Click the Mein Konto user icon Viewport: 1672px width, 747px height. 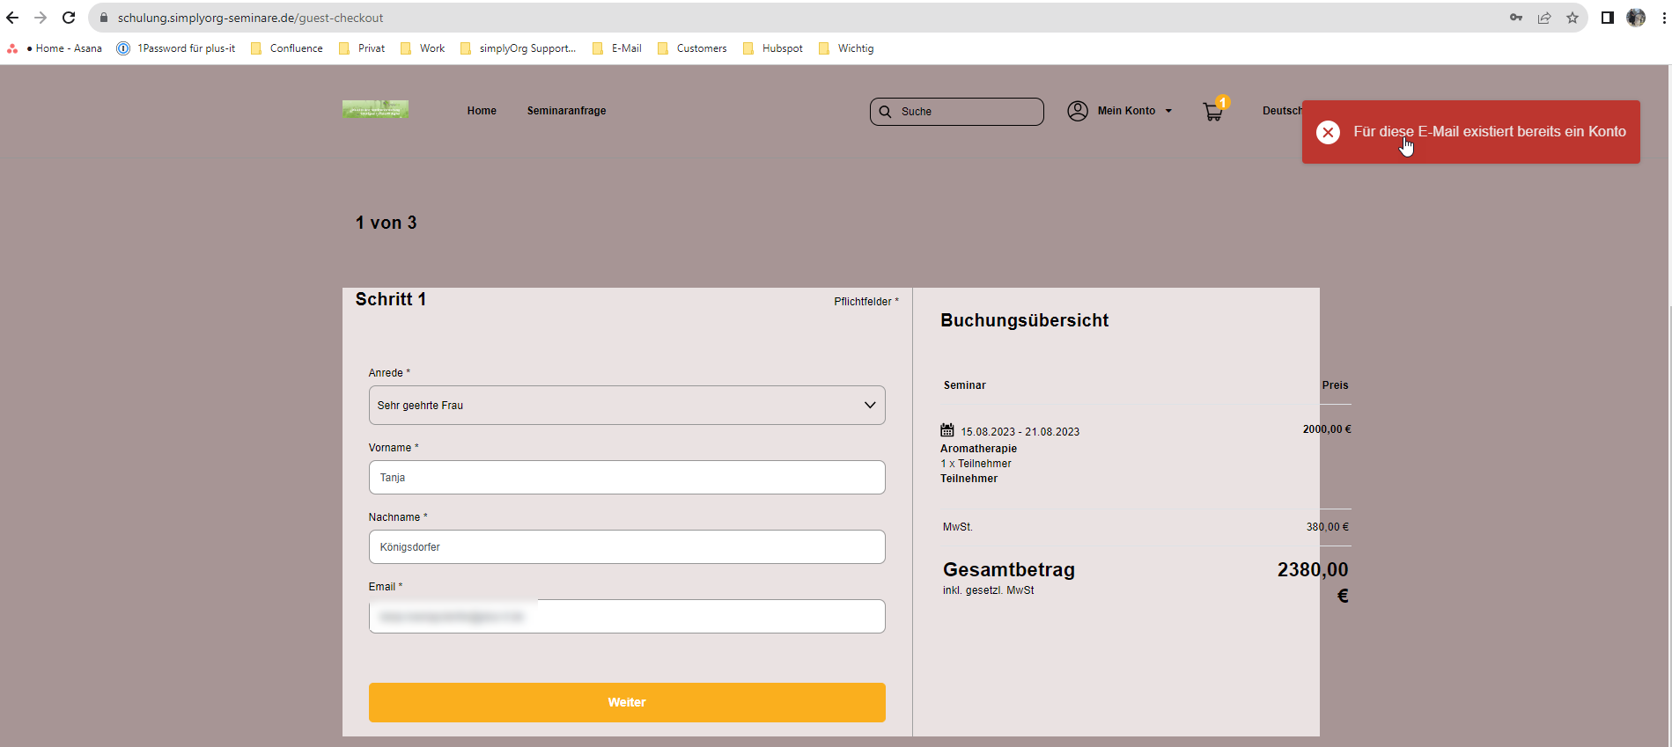(x=1077, y=111)
